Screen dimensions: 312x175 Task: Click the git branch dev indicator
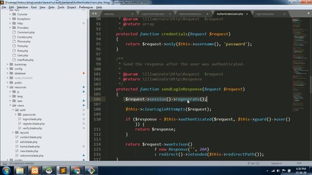253,163
